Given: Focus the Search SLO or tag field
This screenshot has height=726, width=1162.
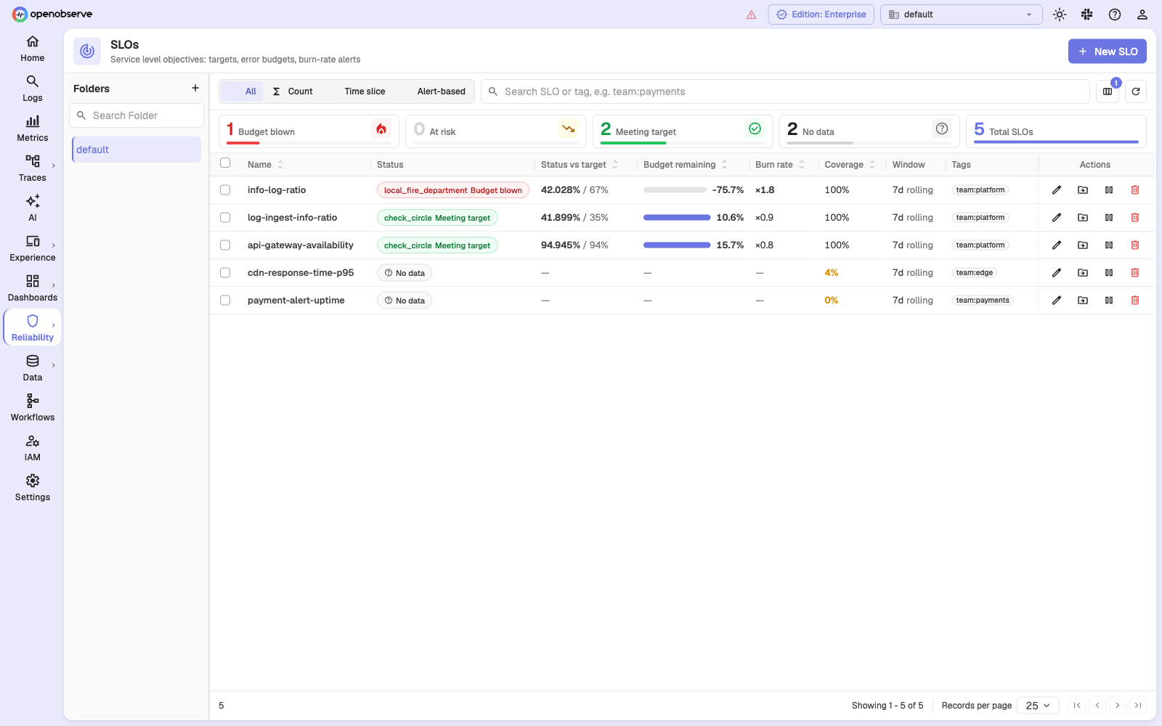Looking at the screenshot, I should (785, 91).
